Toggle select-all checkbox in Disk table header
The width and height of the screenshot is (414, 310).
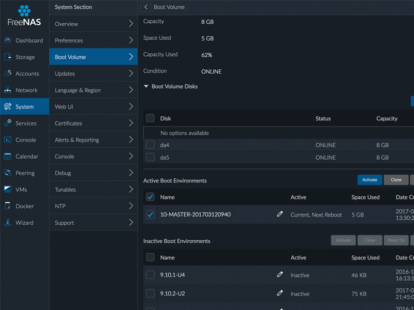pyautogui.click(x=150, y=118)
